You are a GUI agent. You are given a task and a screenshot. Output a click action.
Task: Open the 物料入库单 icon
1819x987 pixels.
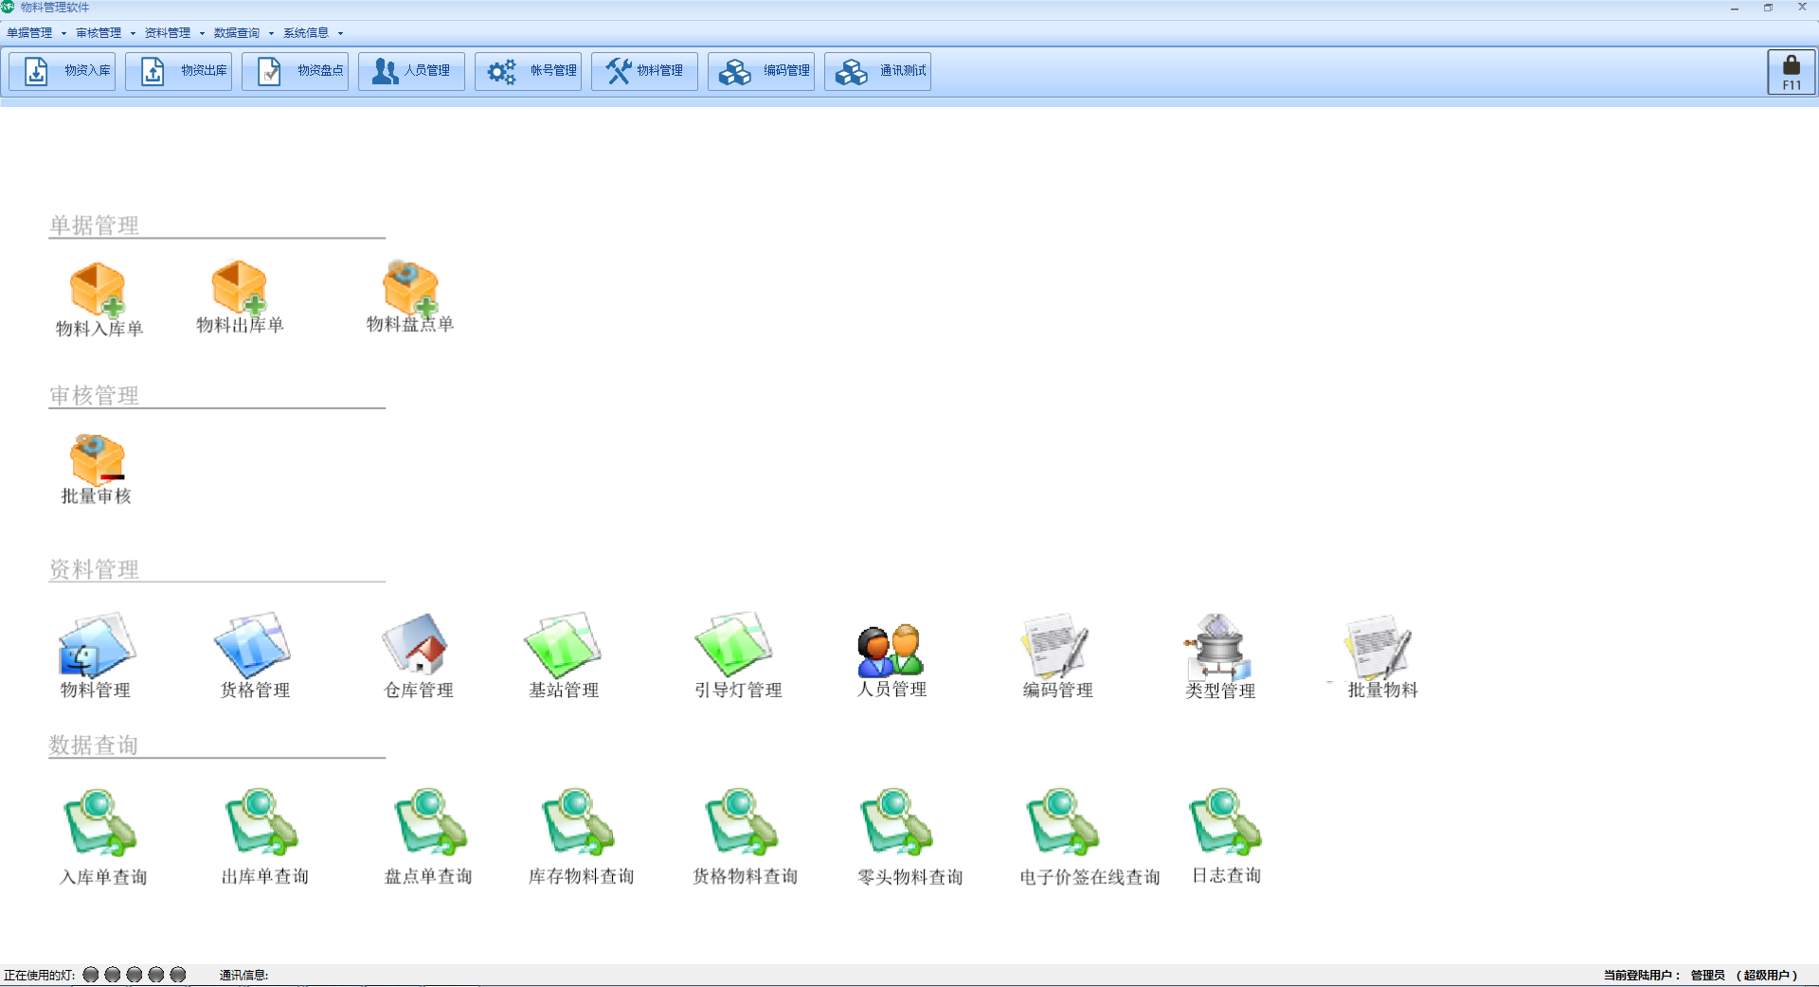(x=98, y=289)
